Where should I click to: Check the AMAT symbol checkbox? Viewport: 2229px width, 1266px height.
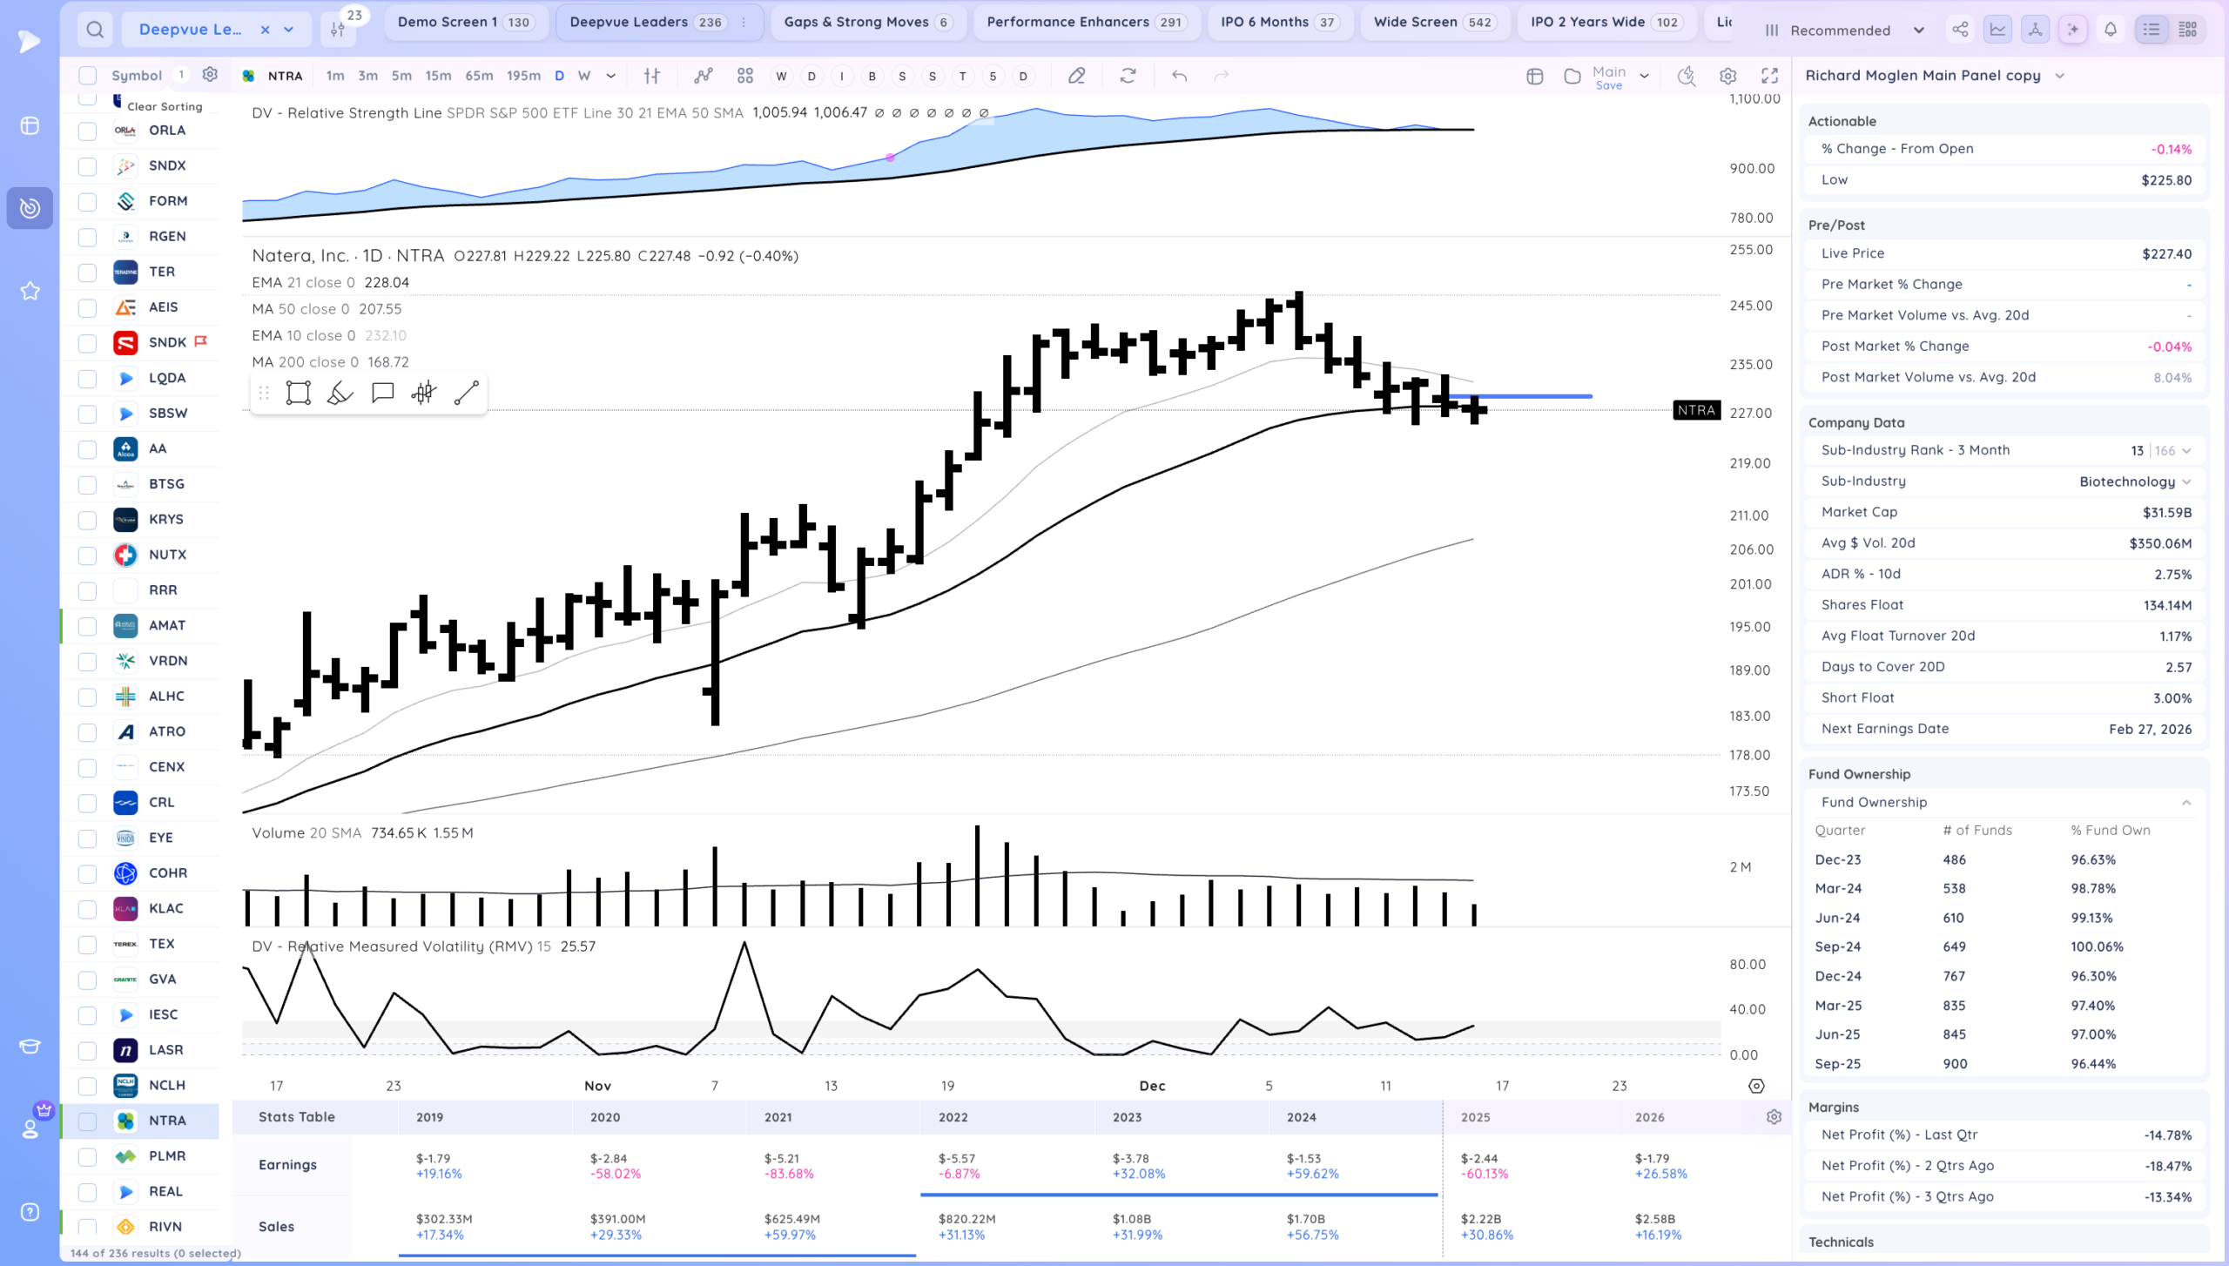[87, 626]
